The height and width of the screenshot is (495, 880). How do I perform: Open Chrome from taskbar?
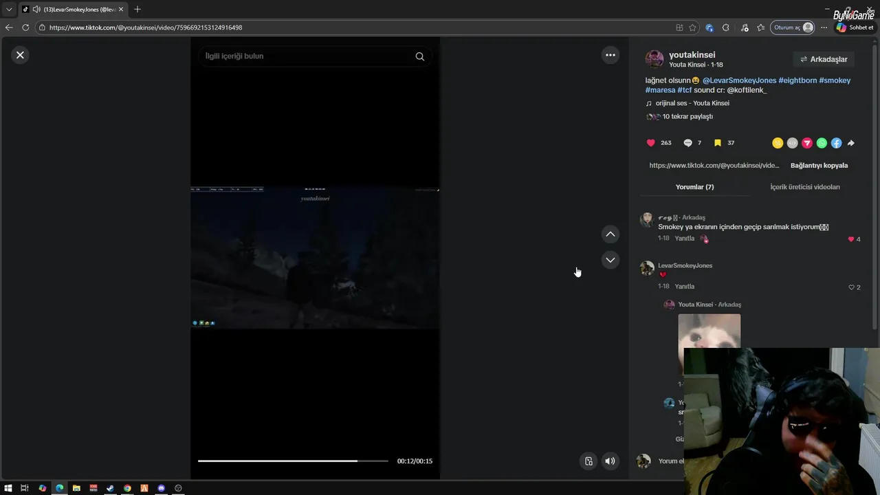coord(127,488)
